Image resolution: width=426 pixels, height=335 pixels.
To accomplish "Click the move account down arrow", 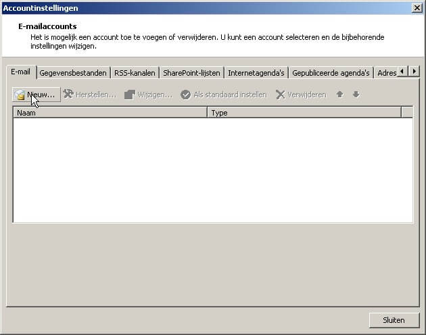I will tap(356, 94).
